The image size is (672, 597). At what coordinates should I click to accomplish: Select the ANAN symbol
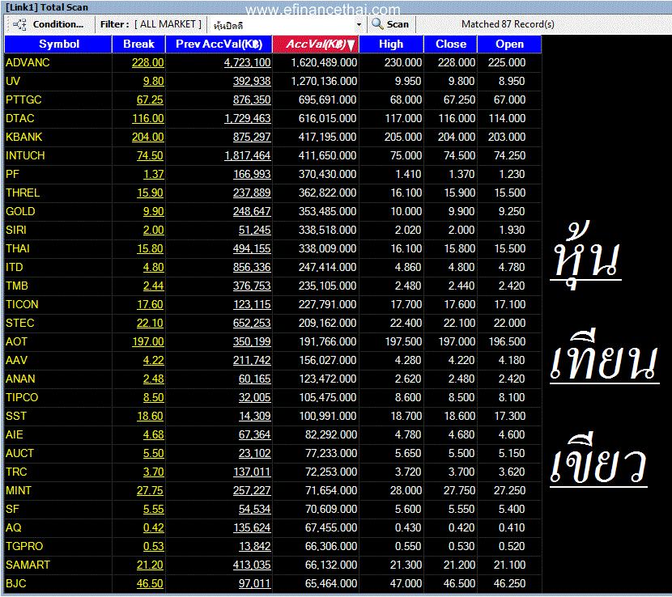point(20,379)
